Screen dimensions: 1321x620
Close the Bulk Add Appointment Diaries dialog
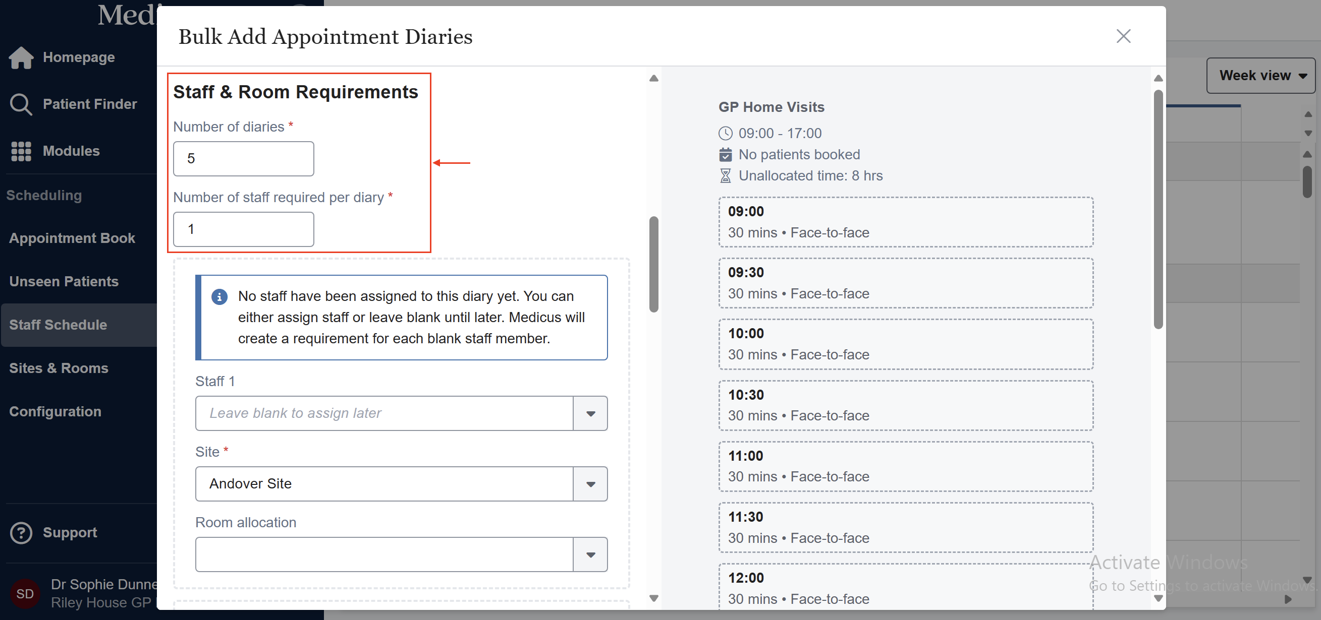(x=1123, y=36)
